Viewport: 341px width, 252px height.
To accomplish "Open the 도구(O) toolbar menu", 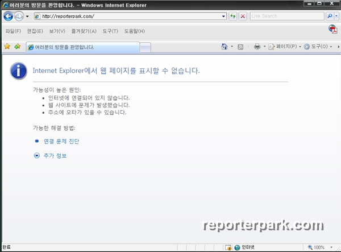I will click(x=318, y=46).
